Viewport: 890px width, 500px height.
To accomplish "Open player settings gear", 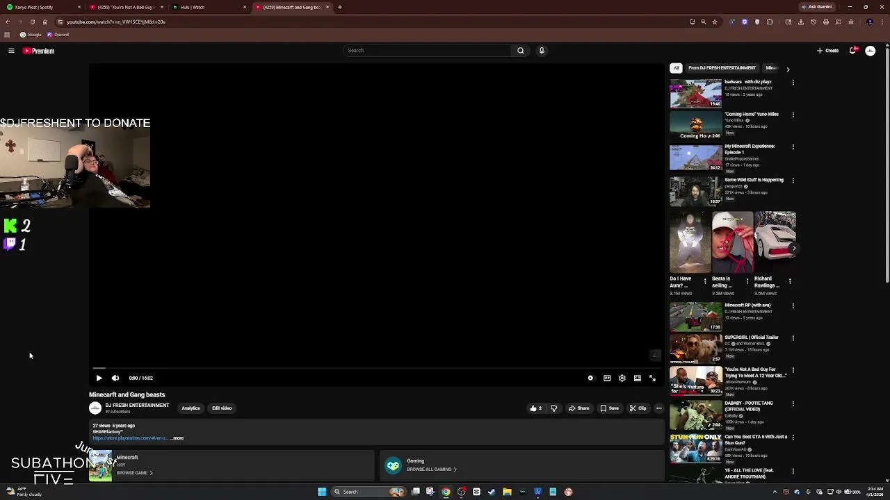I will tap(622, 378).
